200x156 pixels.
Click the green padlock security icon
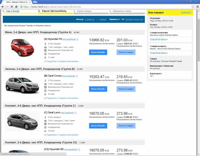[x=21, y=7]
